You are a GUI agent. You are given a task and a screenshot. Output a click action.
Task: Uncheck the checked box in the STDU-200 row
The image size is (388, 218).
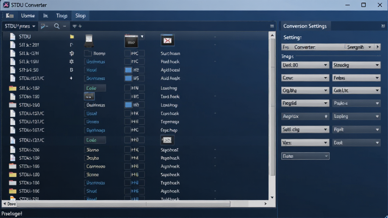[128, 105]
